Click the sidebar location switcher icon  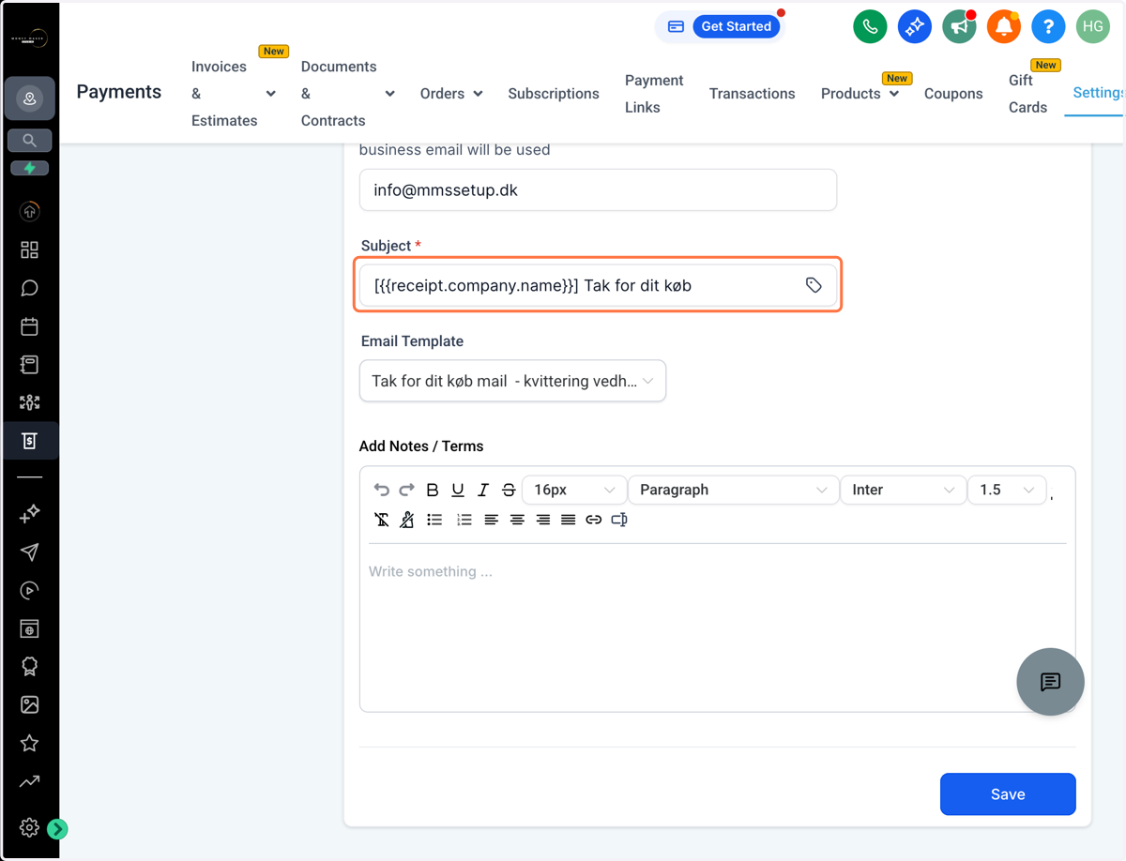29,98
